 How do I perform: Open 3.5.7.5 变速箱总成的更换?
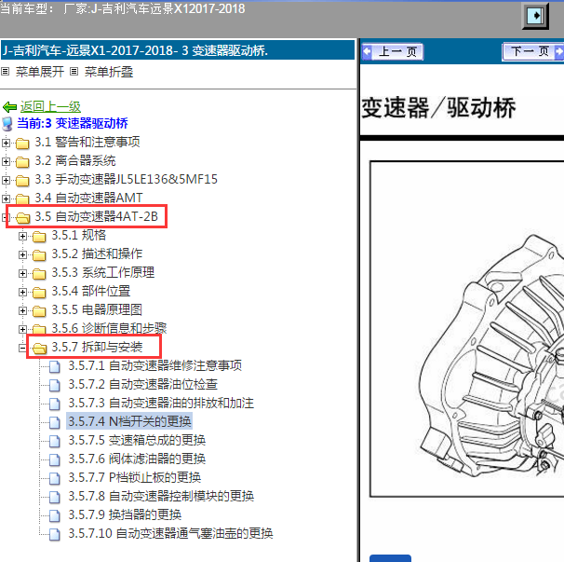coord(137,440)
